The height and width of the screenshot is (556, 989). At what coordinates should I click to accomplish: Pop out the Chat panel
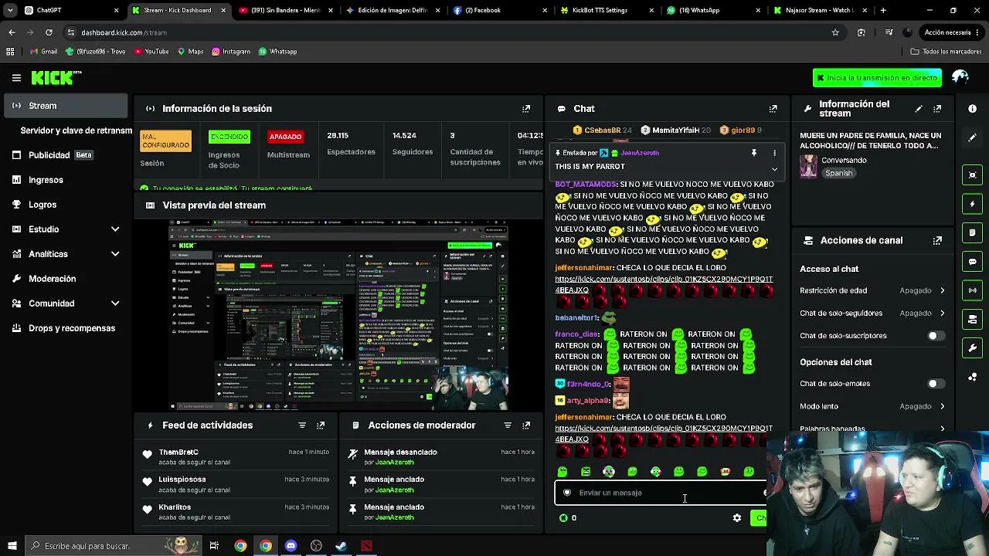(773, 109)
